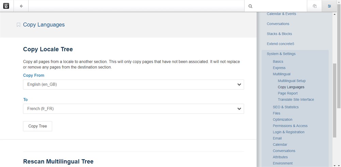Screen dimensions: 341x167
Task: Navigate to Stacks & Blocks
Action: 279,34
